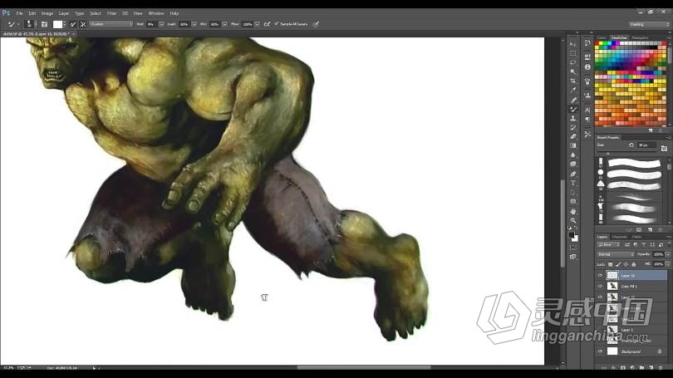Select the Hand tool

coord(573,211)
